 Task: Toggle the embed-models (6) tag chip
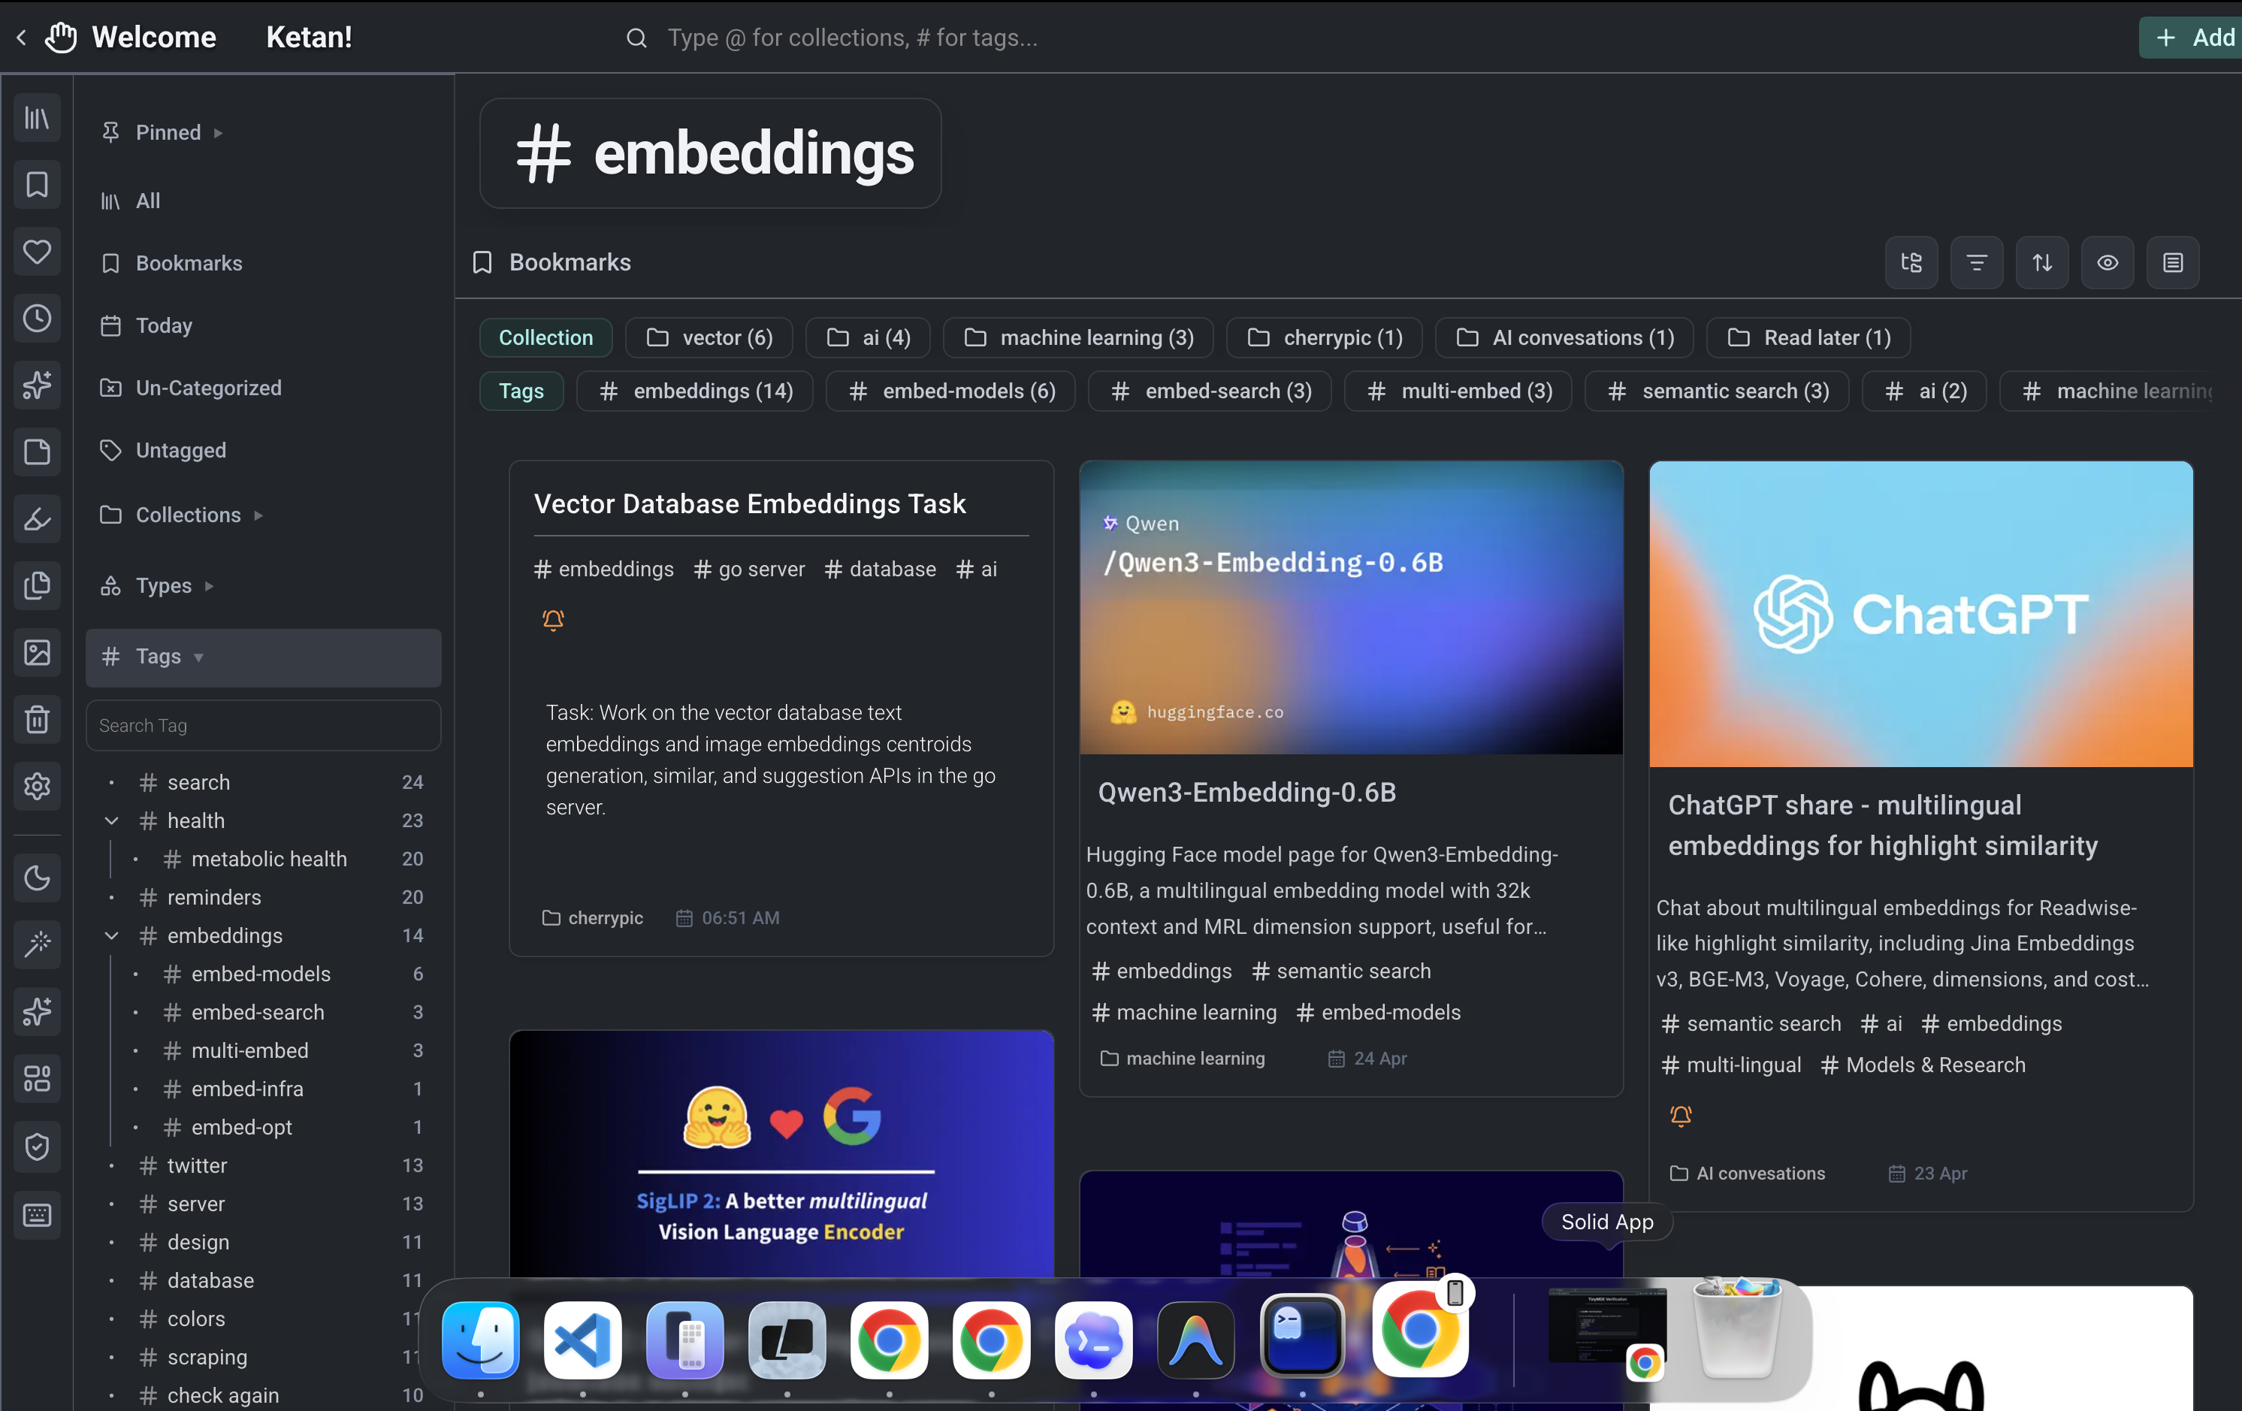click(950, 391)
